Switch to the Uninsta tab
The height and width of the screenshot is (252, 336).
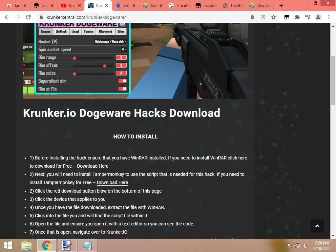261,6
